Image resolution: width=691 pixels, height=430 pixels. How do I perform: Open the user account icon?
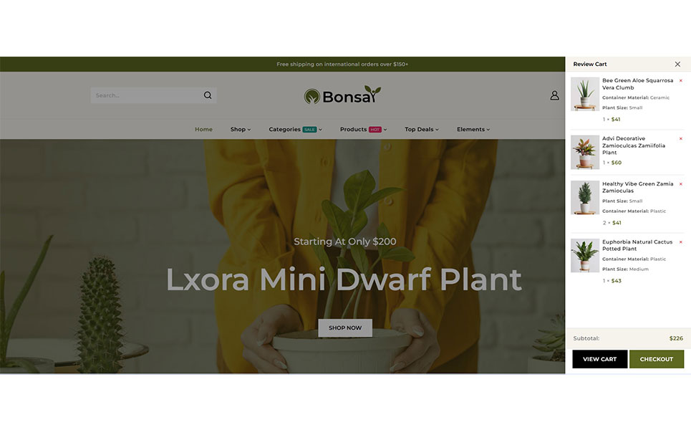tap(554, 95)
